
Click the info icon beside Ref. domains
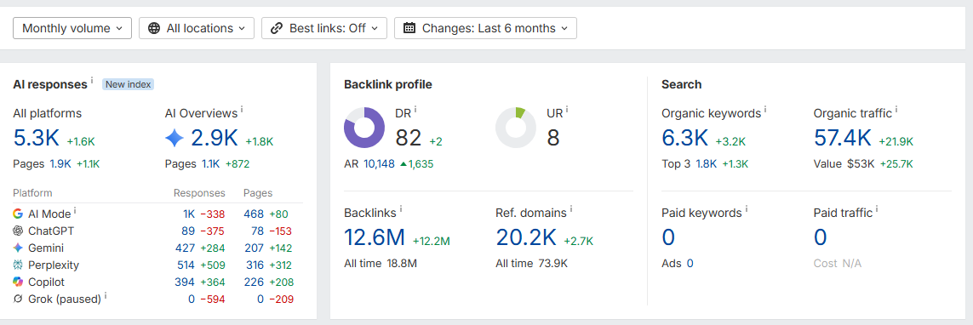(571, 209)
